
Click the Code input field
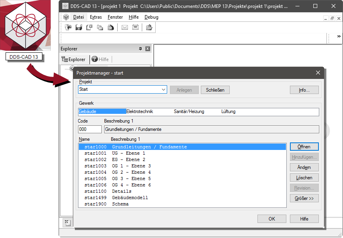click(90, 129)
